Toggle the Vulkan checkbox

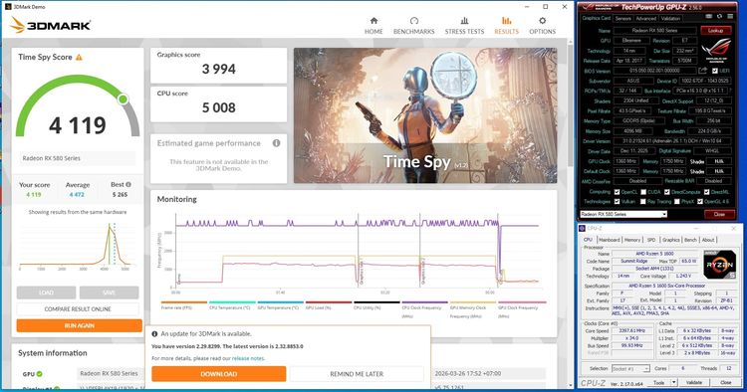(x=617, y=202)
